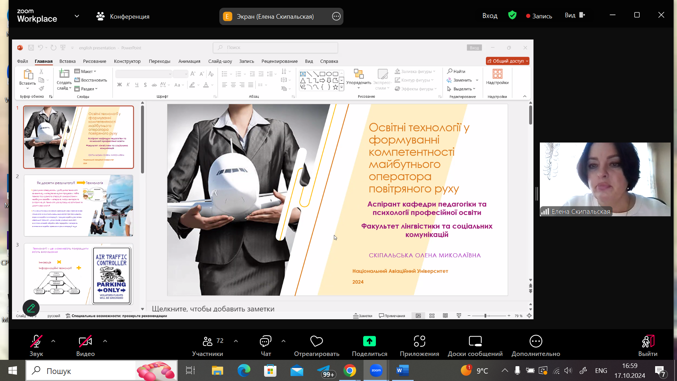Click Отреагировать reactions heart icon
The height and width of the screenshot is (381, 677).
click(316, 341)
